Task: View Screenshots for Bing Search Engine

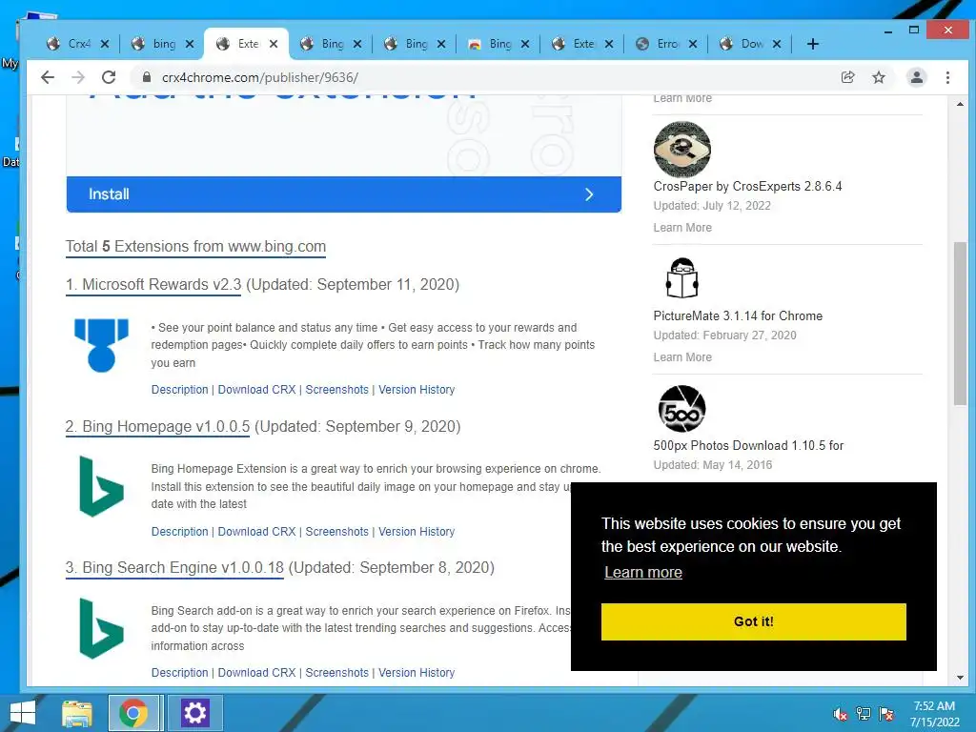Action: coord(336,673)
